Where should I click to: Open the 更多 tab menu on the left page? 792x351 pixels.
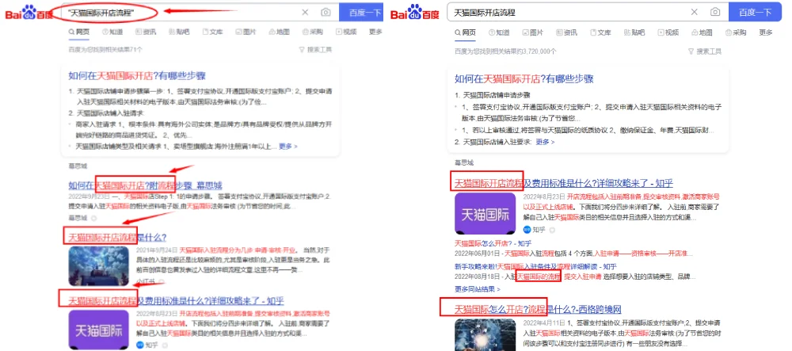(x=375, y=32)
